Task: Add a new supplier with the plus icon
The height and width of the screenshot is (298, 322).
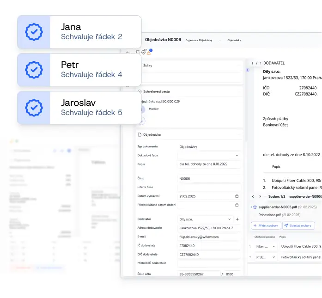Action: 237,219
